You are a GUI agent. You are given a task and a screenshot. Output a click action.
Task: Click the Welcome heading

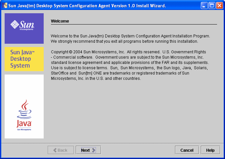60,21
